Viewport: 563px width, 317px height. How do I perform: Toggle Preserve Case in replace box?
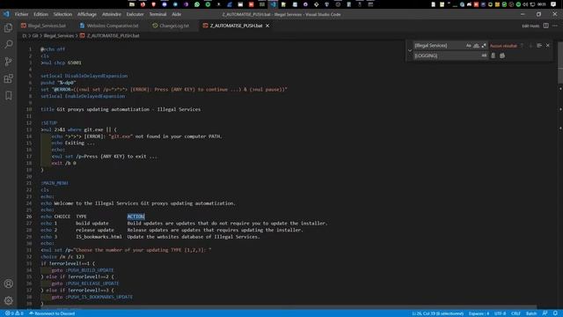(x=484, y=55)
